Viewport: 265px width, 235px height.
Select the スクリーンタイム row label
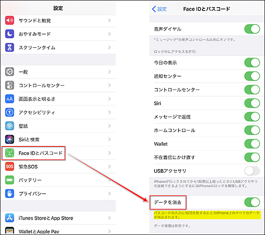tap(37, 47)
